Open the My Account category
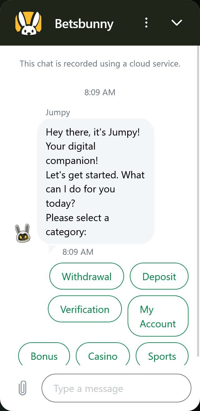The image size is (200, 411). (x=158, y=316)
